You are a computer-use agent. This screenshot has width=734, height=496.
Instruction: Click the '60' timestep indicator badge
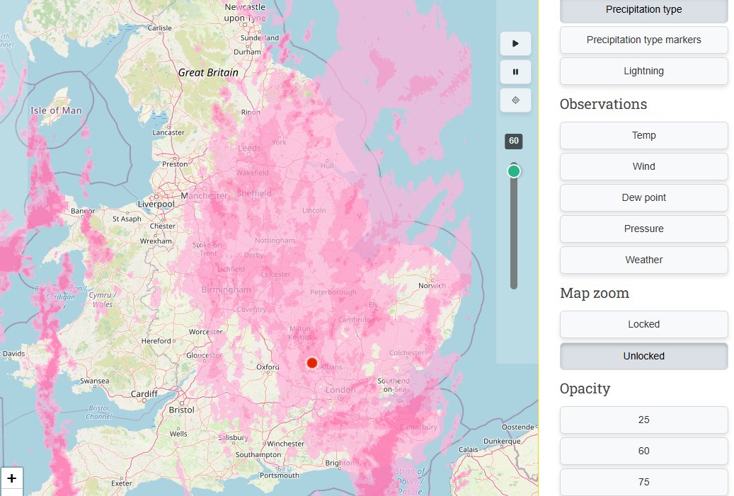coord(513,142)
